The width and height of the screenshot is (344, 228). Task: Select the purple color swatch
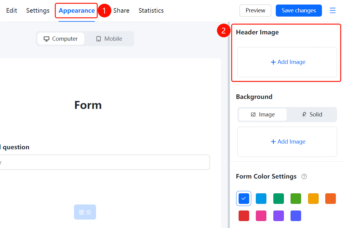(x=279, y=216)
